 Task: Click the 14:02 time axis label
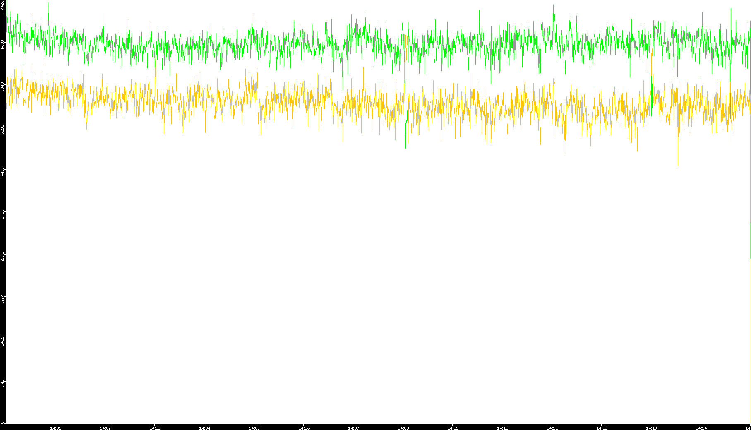(105, 428)
